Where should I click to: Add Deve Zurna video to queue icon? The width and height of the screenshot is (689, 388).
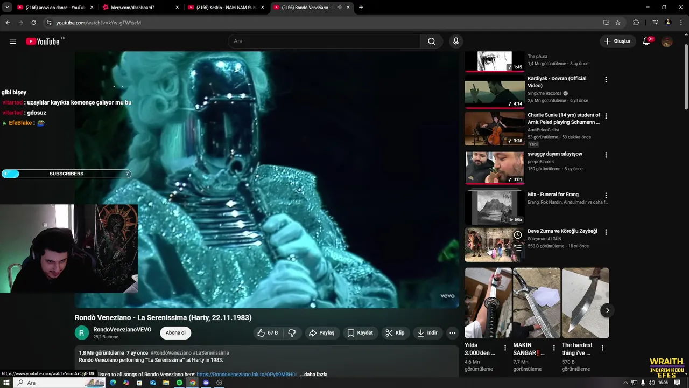click(517, 248)
